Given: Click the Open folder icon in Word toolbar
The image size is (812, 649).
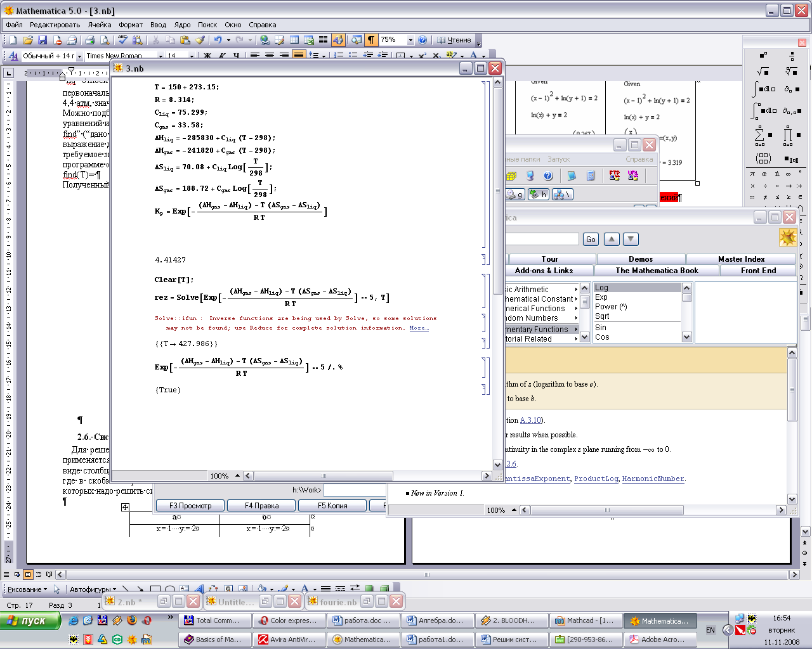Looking at the screenshot, I should (28, 40).
